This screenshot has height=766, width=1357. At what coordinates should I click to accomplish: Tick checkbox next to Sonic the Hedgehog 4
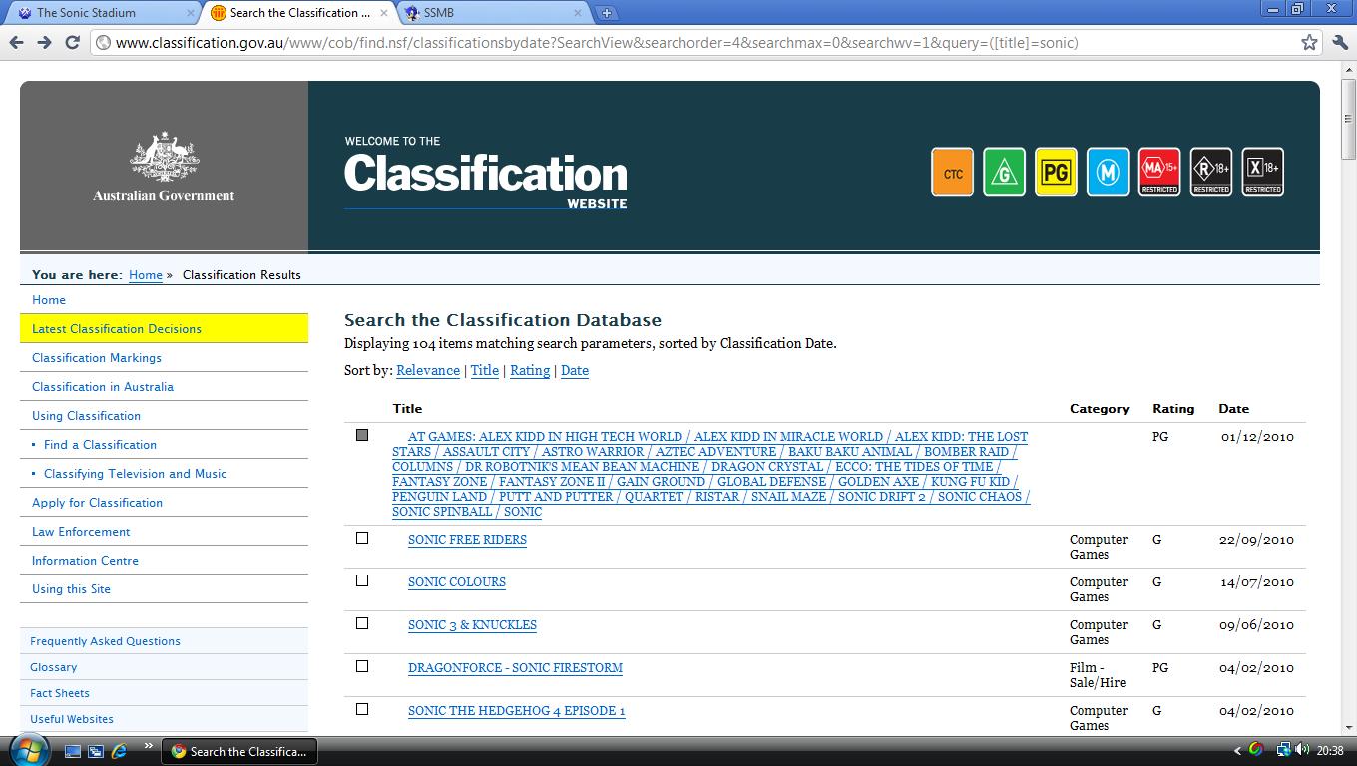click(x=362, y=709)
